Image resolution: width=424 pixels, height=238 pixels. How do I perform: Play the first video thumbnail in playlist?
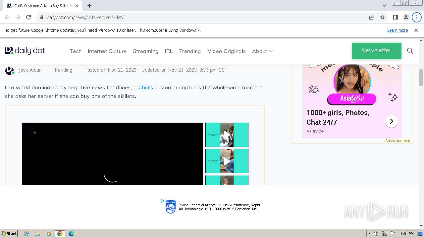point(227,135)
